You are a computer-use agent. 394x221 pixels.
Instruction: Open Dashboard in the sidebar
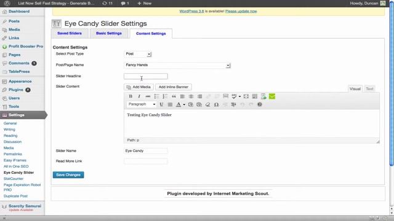19,12
